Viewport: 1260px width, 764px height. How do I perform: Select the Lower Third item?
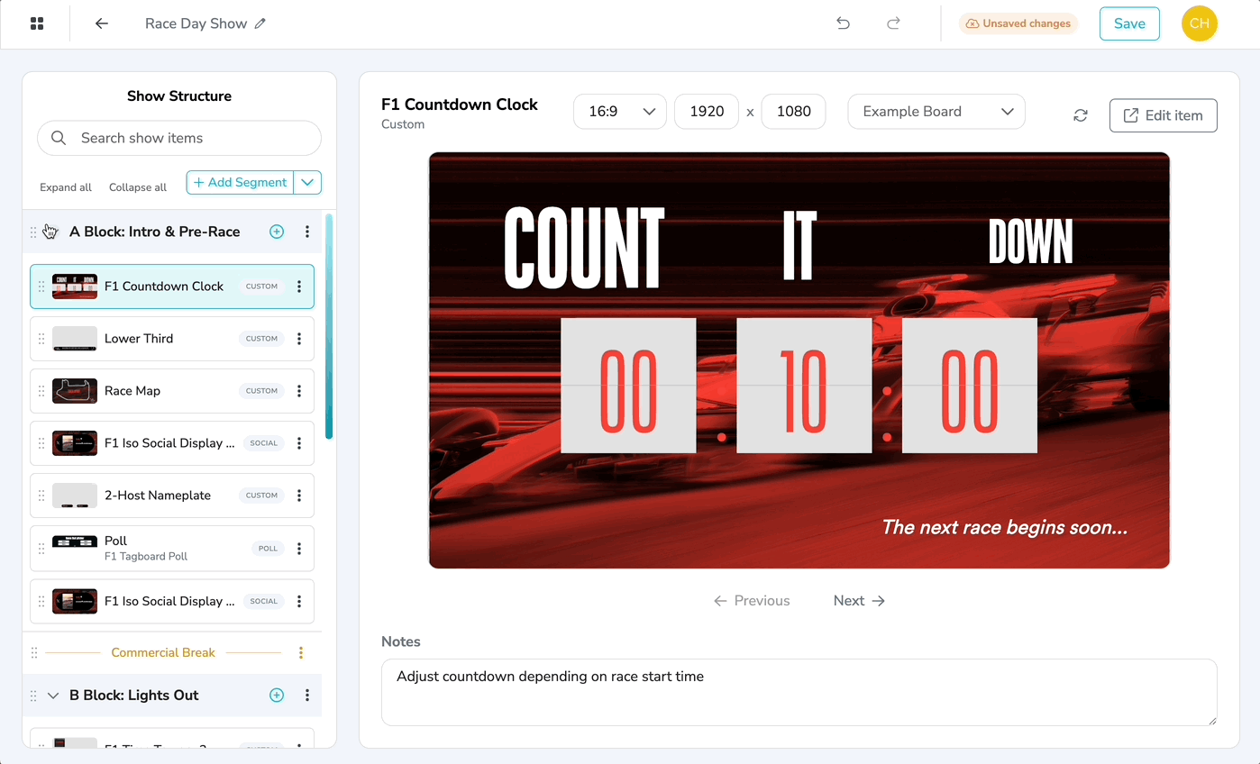(172, 339)
